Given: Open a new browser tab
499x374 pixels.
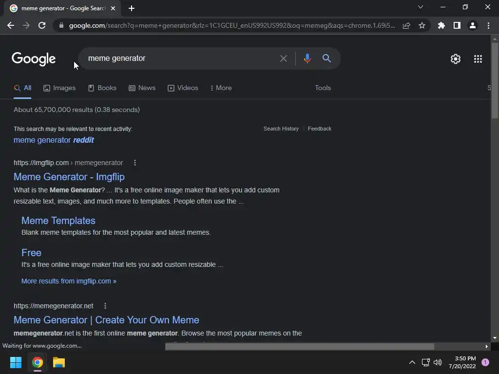Looking at the screenshot, I should pyautogui.click(x=132, y=9).
